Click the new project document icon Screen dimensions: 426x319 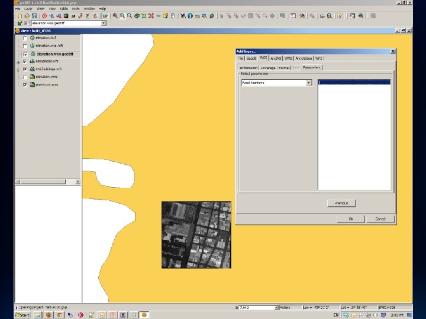tap(19, 16)
